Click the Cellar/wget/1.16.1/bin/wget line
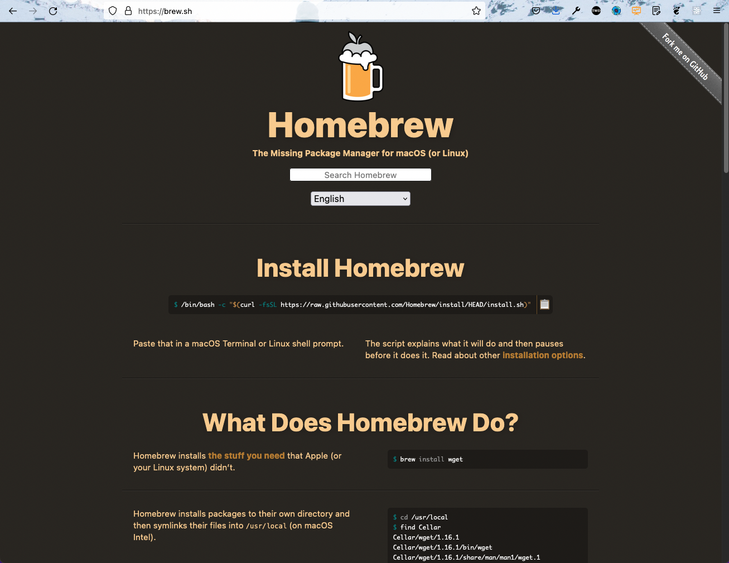The height and width of the screenshot is (563, 729). click(x=442, y=547)
